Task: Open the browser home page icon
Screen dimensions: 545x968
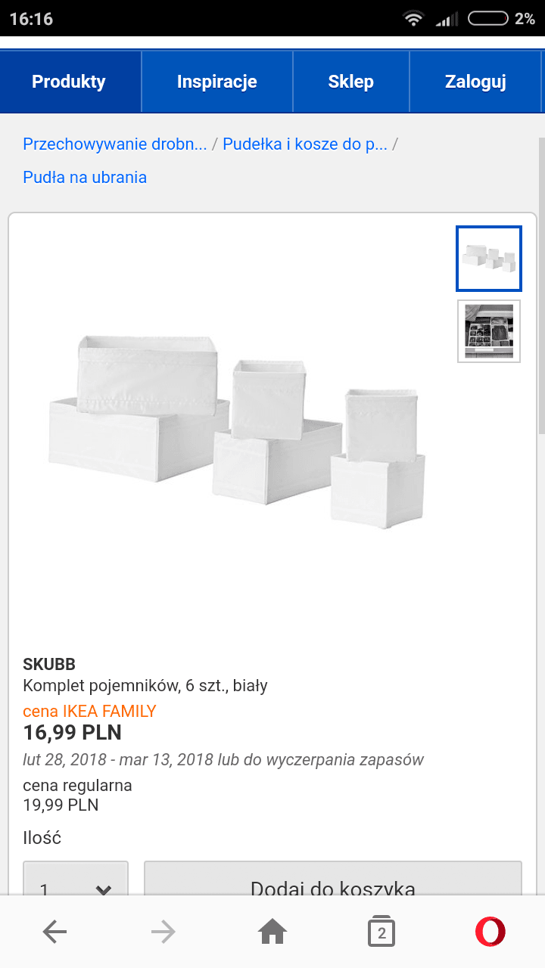Action: (272, 932)
